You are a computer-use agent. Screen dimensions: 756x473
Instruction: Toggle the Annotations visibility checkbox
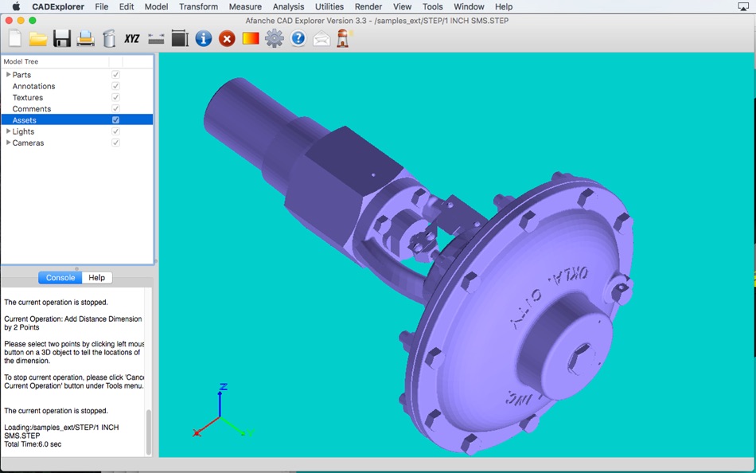(115, 86)
